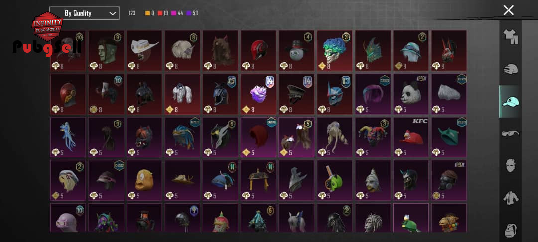This screenshot has width=538, height=242.
Task: Pick the snowman head with black hat
Action: coord(296,50)
